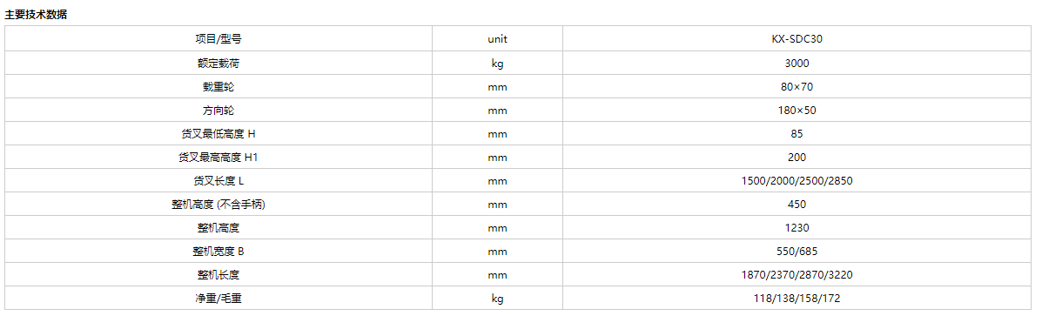Select the 118/138/158/172 weight value
This screenshot has height=316, width=1042.
797,299
